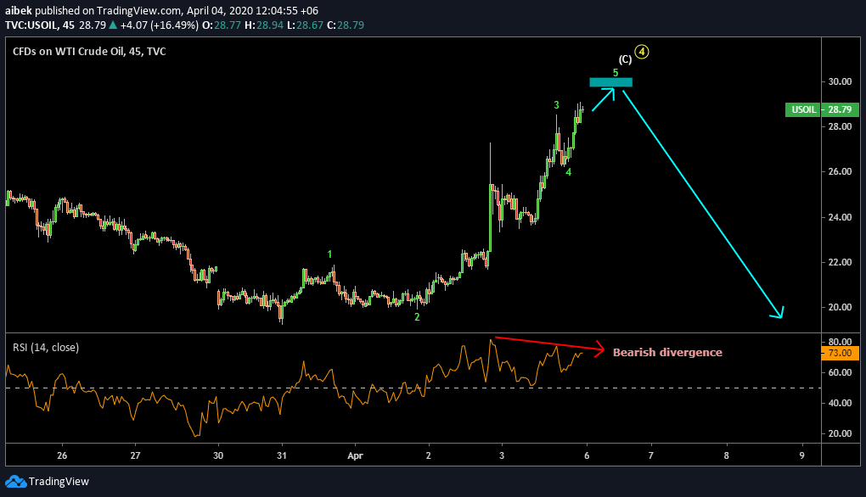Select the RSI (14, close) indicator label
Viewport: 866px width, 497px height.
(46, 348)
